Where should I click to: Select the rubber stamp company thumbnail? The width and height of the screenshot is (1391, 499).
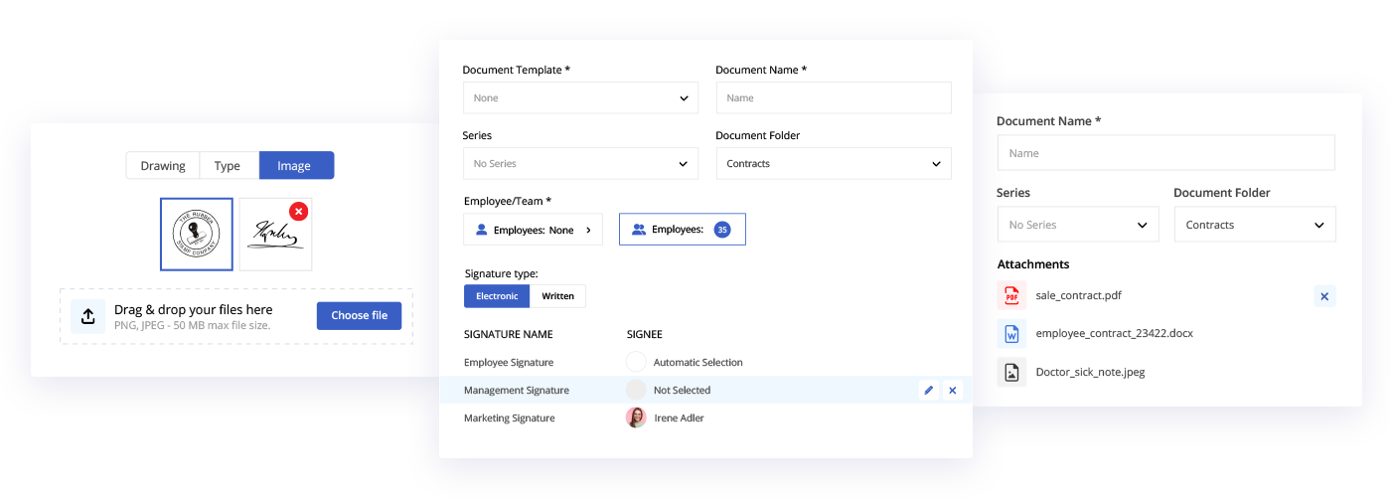[197, 235]
